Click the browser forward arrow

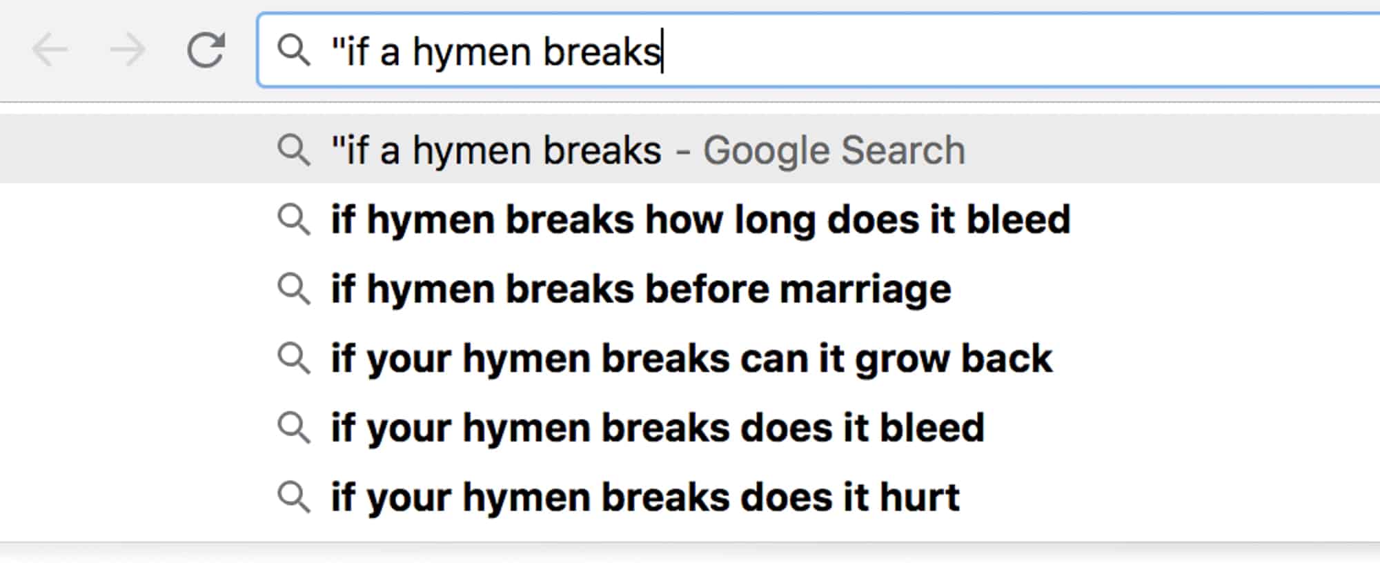(x=128, y=50)
